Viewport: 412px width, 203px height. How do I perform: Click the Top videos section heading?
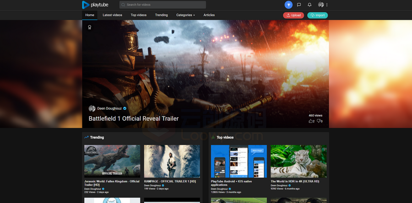click(x=225, y=137)
